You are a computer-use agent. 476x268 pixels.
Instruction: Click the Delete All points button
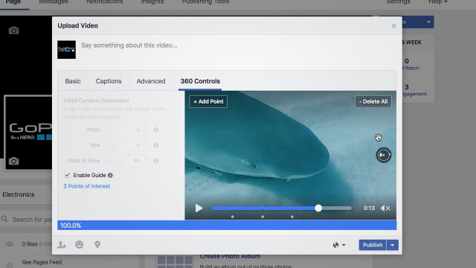tap(373, 101)
